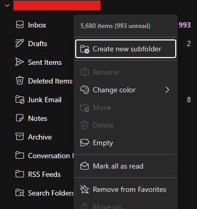Click the RSS Feeds folder icon
Image resolution: width=197 pixels, height=209 pixels.
tap(20, 174)
